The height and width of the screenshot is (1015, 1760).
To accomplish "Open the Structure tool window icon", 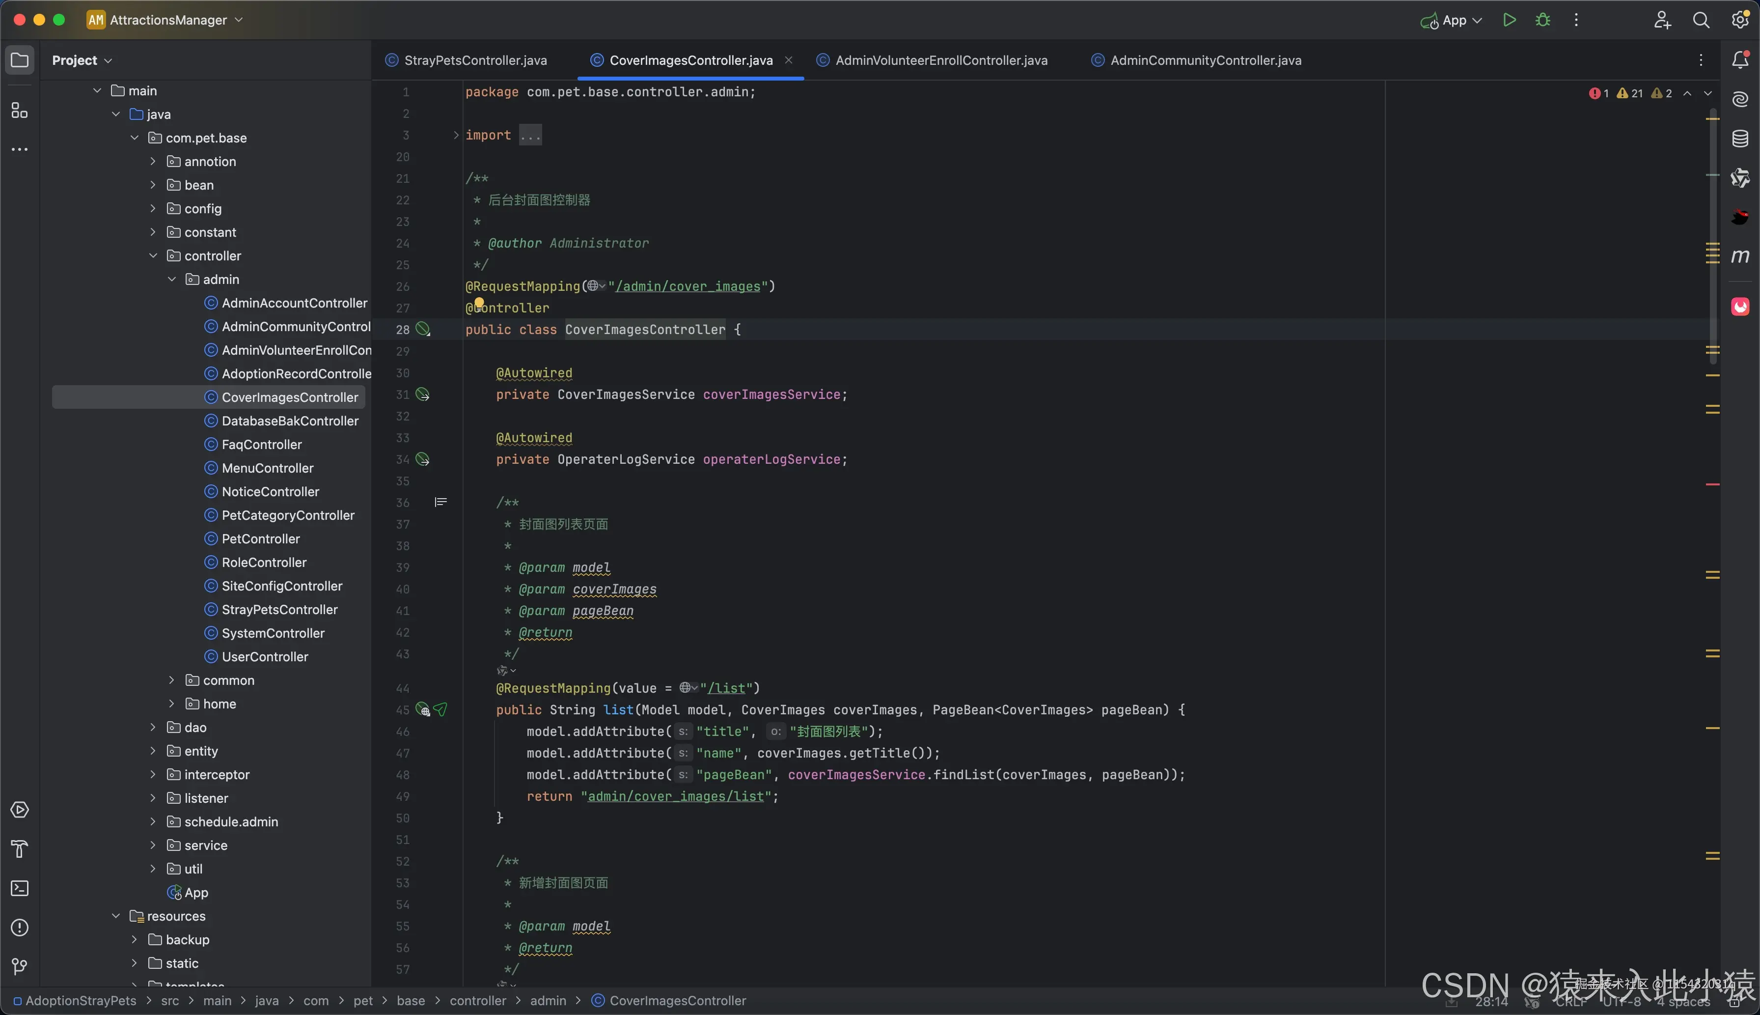I will click(x=20, y=111).
